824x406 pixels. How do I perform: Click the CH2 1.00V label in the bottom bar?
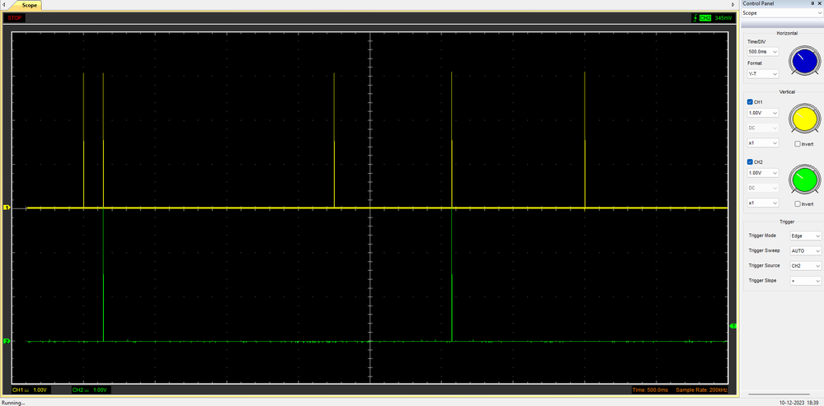(90, 390)
